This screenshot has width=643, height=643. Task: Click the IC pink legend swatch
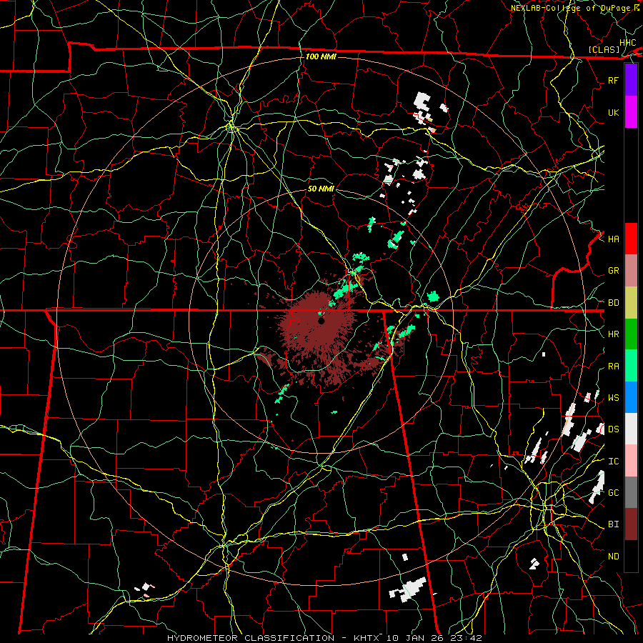pos(631,461)
